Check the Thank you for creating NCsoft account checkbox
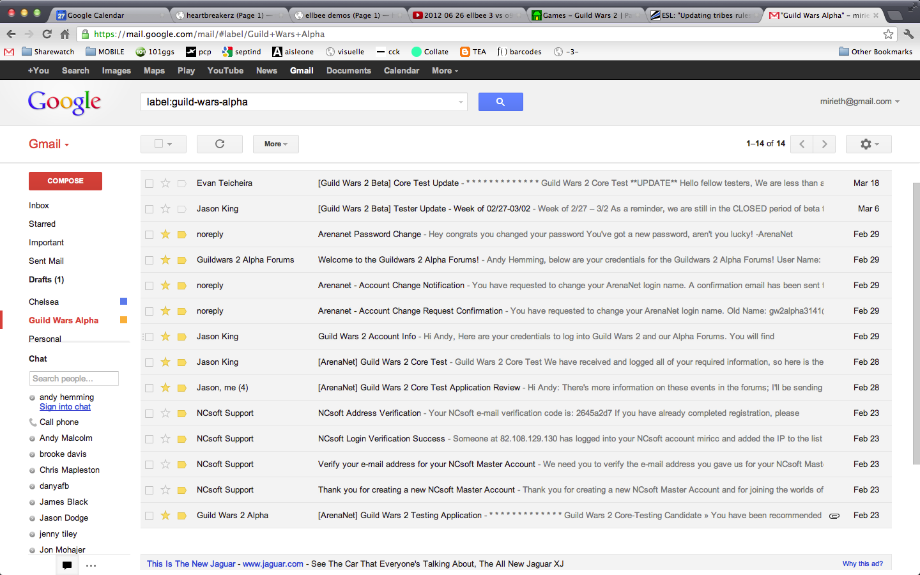 (149, 490)
